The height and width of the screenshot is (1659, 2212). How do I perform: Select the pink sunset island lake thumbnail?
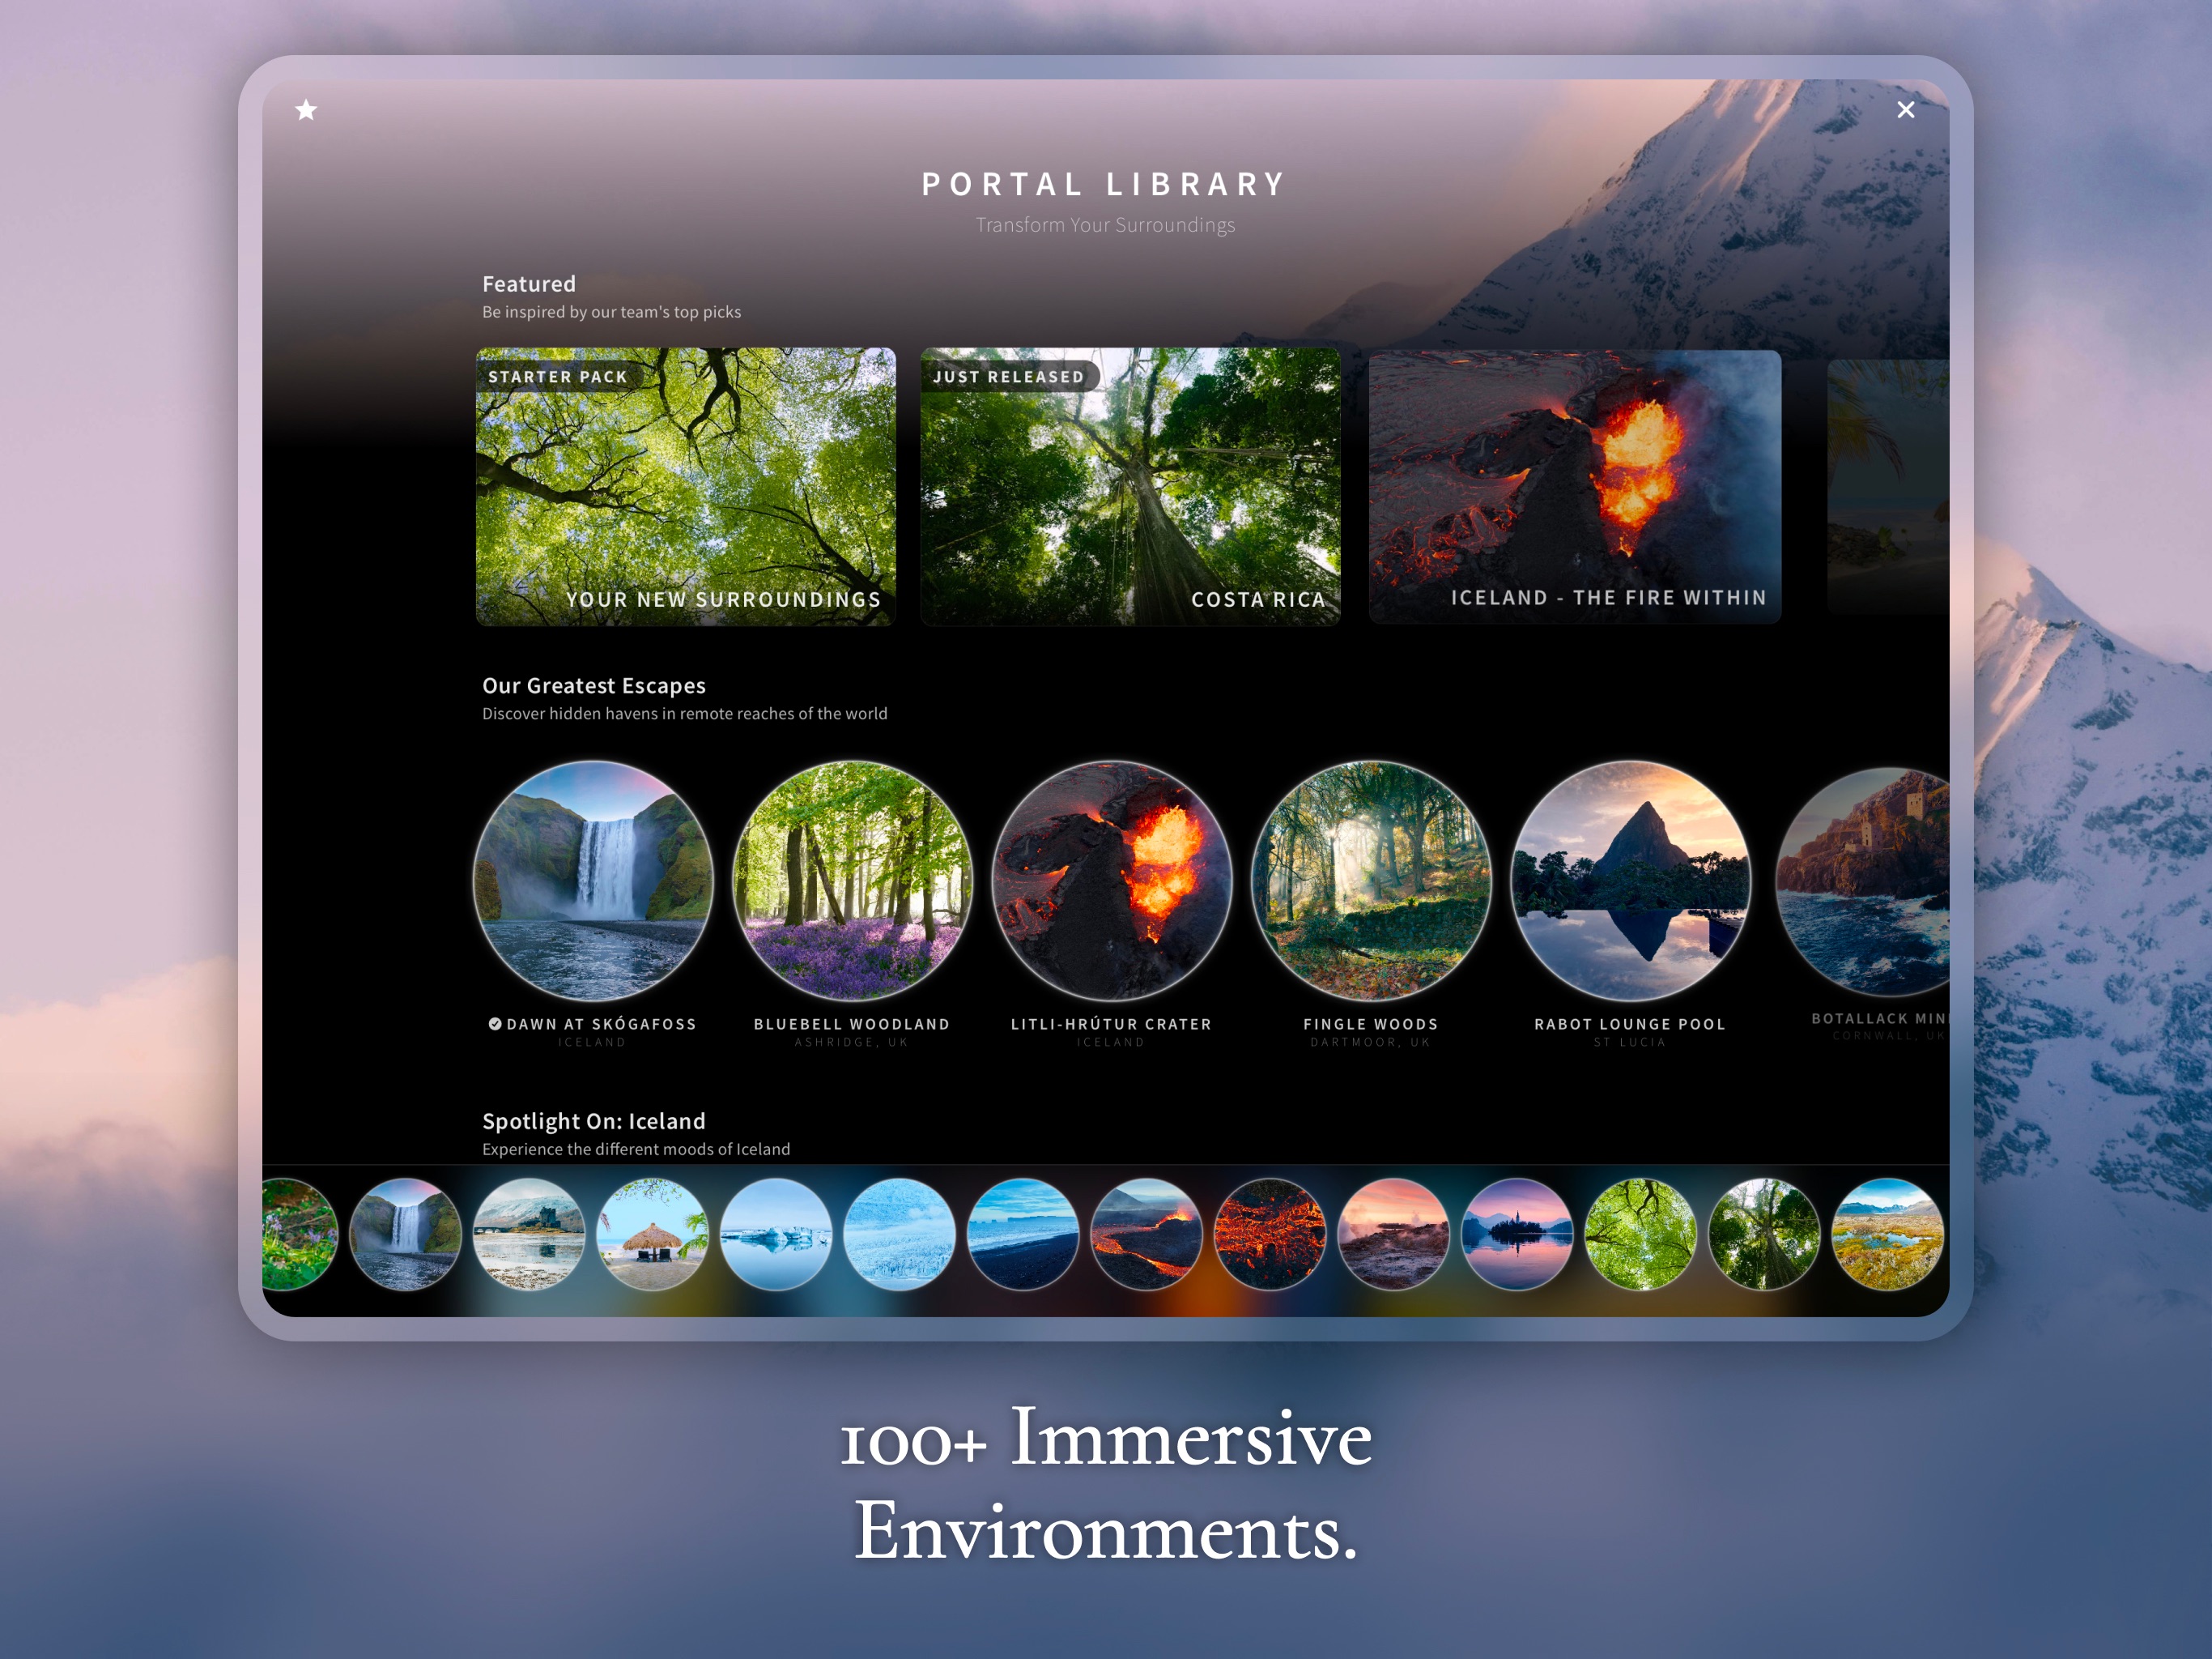[1517, 1234]
